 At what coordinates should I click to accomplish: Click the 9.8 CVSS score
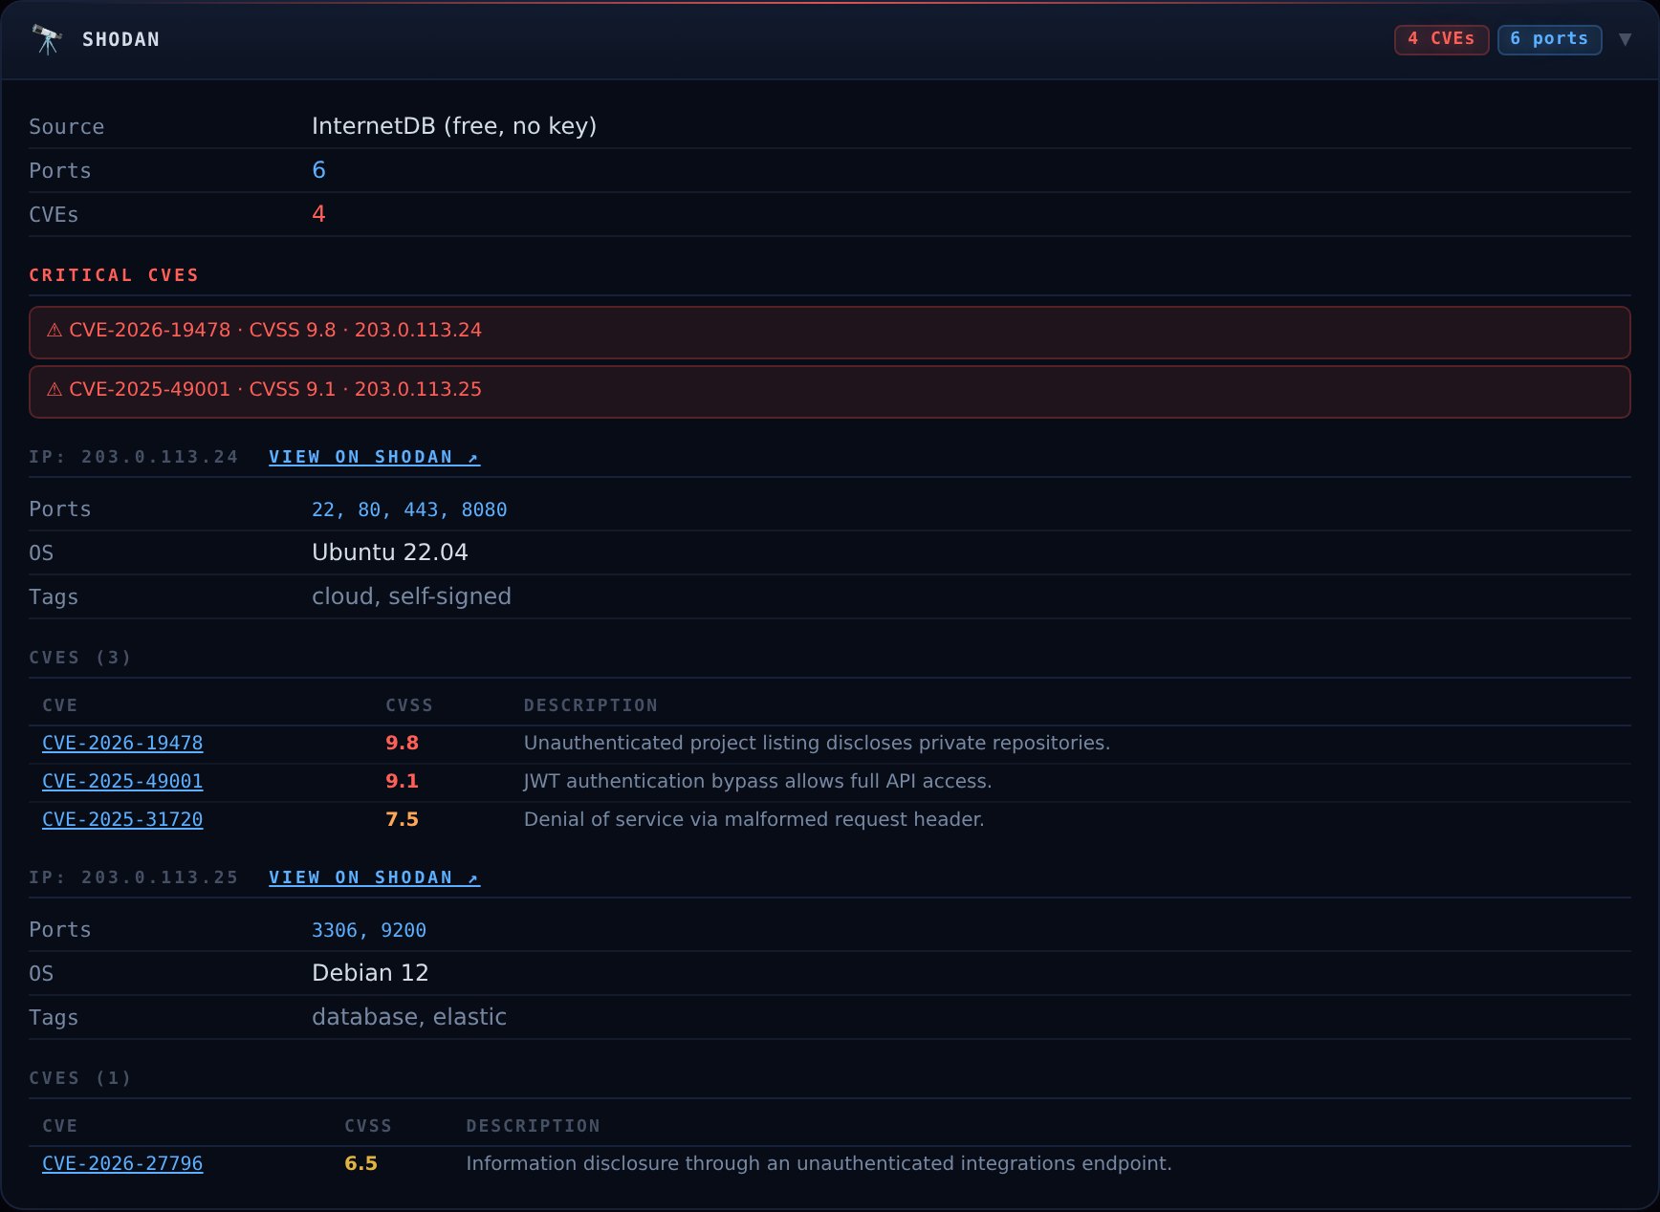coord(403,743)
